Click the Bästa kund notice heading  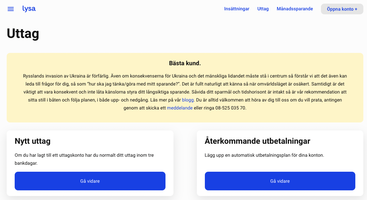point(185,63)
